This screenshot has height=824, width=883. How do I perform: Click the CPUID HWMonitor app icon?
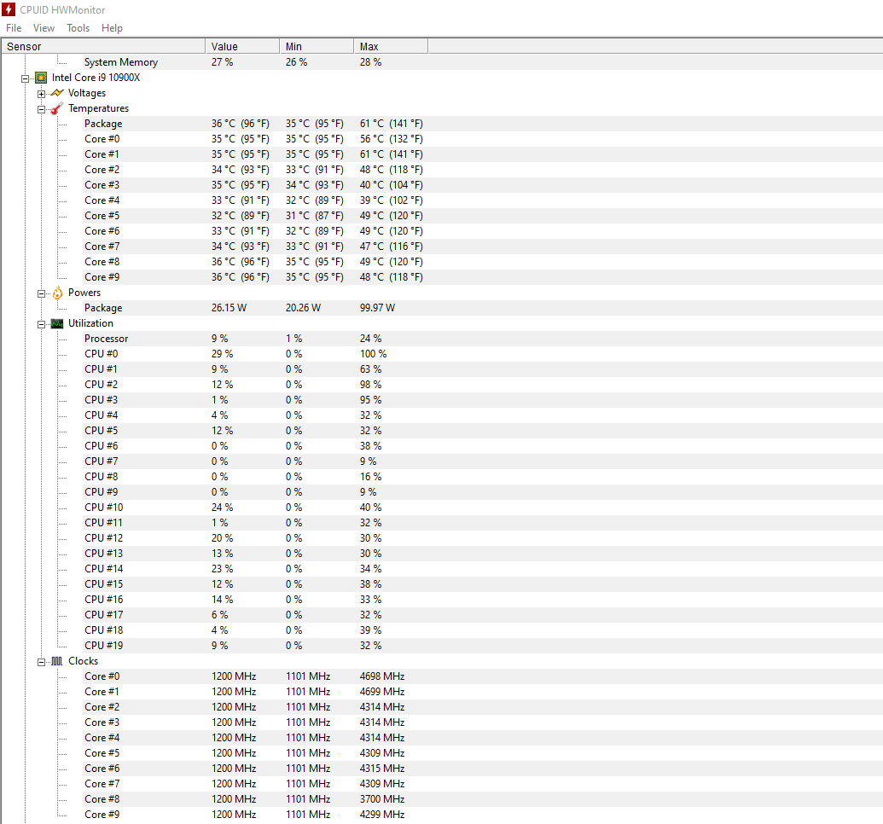coord(9,9)
